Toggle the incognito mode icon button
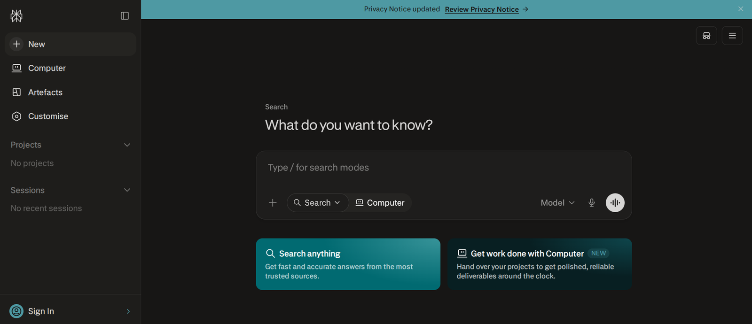Image resolution: width=752 pixels, height=324 pixels. pos(706,36)
